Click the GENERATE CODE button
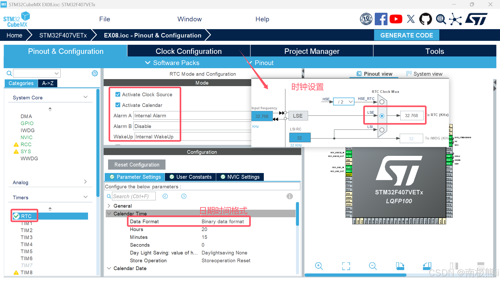This screenshot has width=500, height=281. point(406,35)
